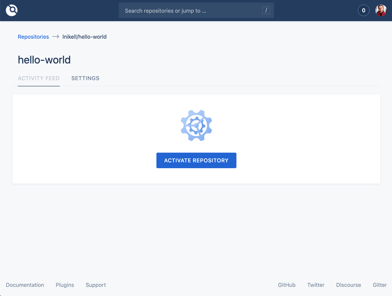The width and height of the screenshot is (392, 296).
Task: Open the GitHub footer link
Action: [287, 285]
